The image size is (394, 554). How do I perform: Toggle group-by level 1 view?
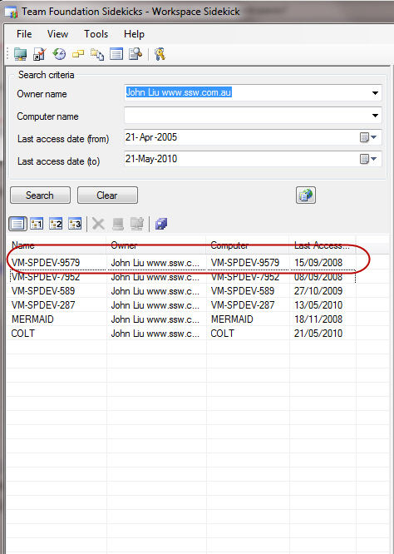(37, 224)
